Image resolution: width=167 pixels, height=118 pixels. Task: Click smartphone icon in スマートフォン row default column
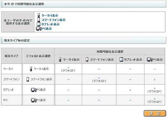(28, 79)
